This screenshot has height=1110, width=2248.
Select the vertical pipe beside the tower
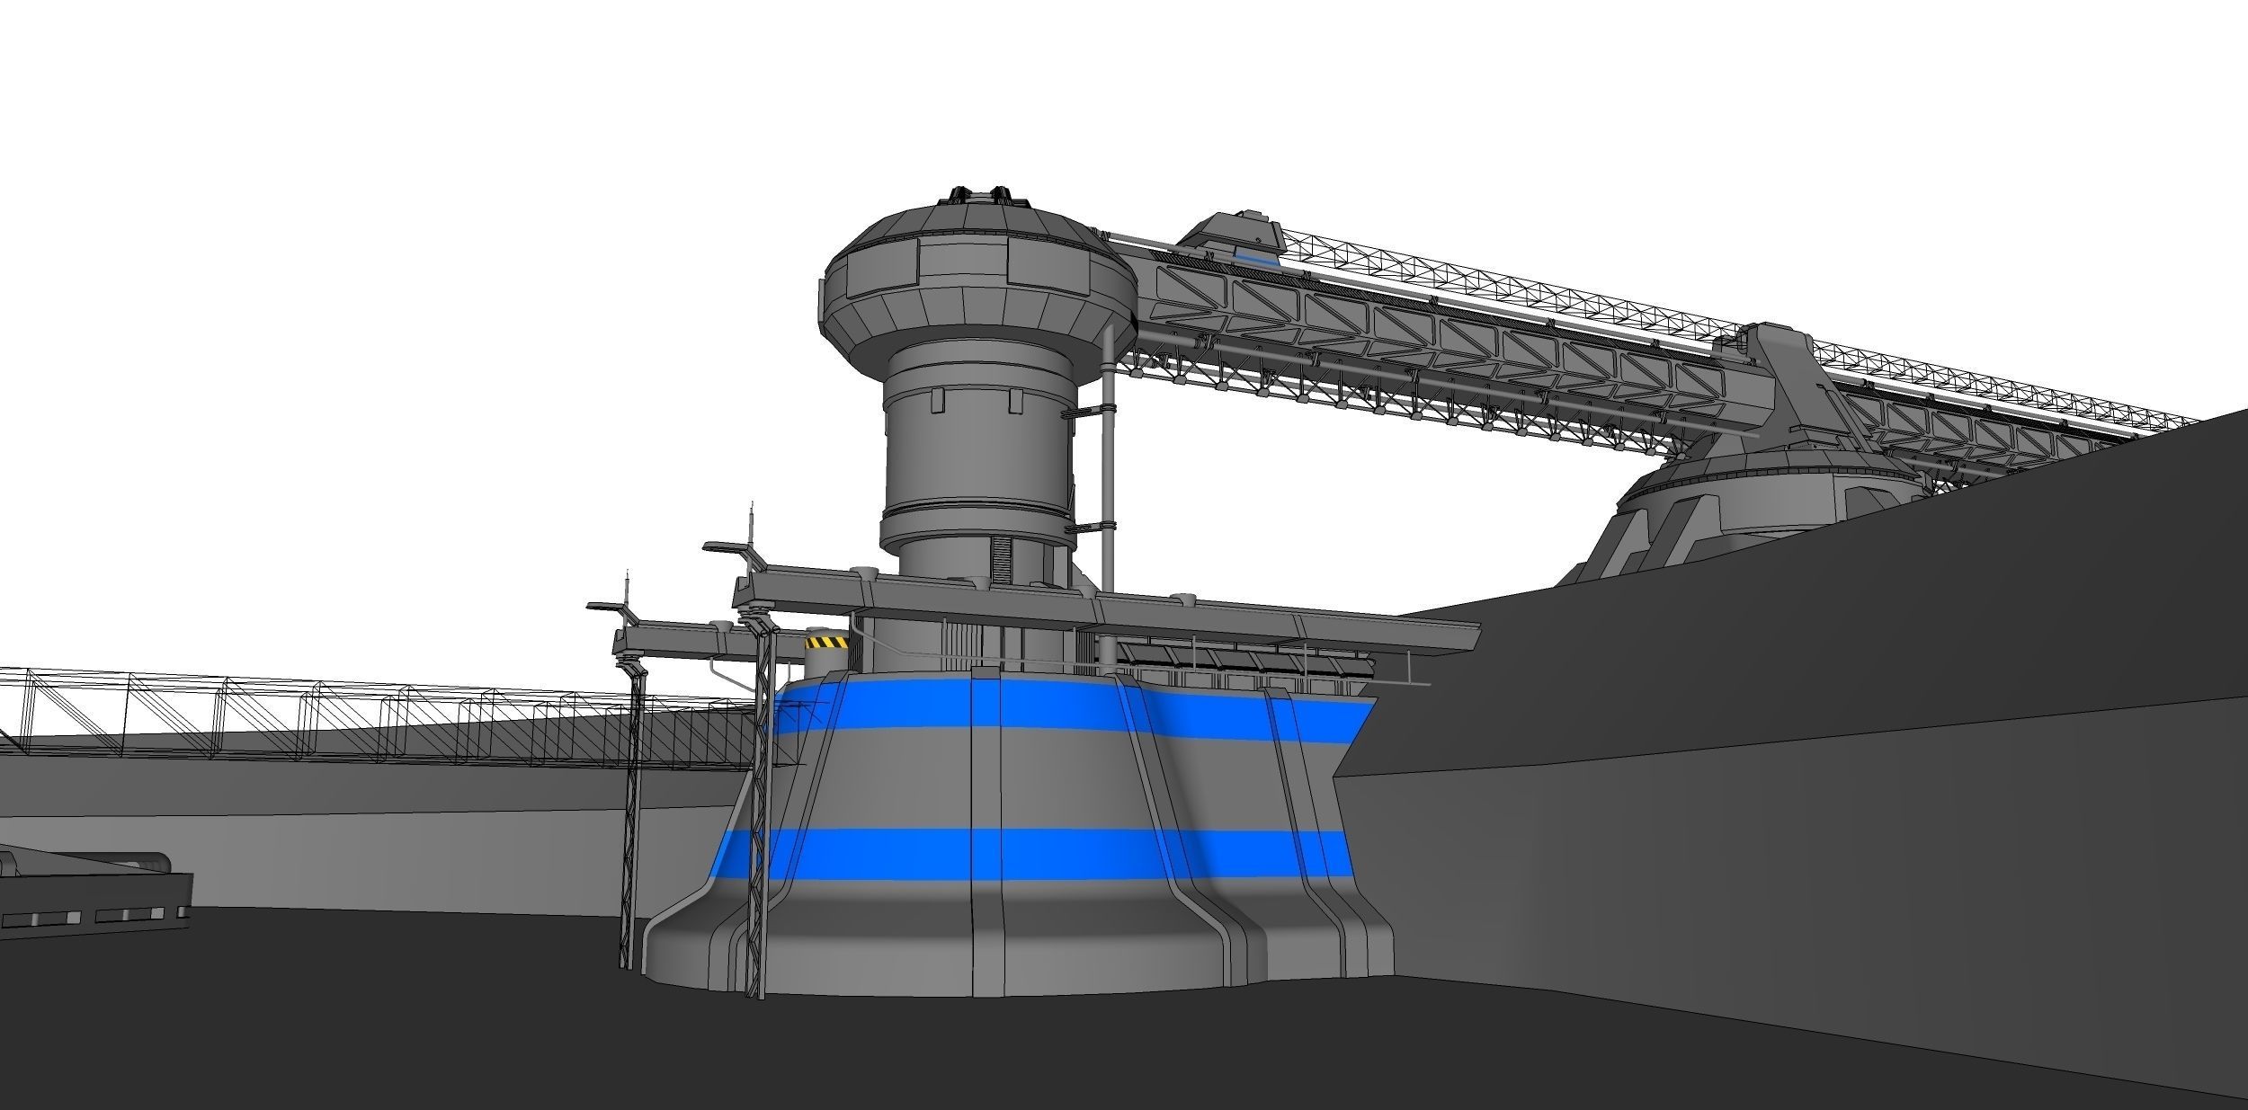(1108, 457)
